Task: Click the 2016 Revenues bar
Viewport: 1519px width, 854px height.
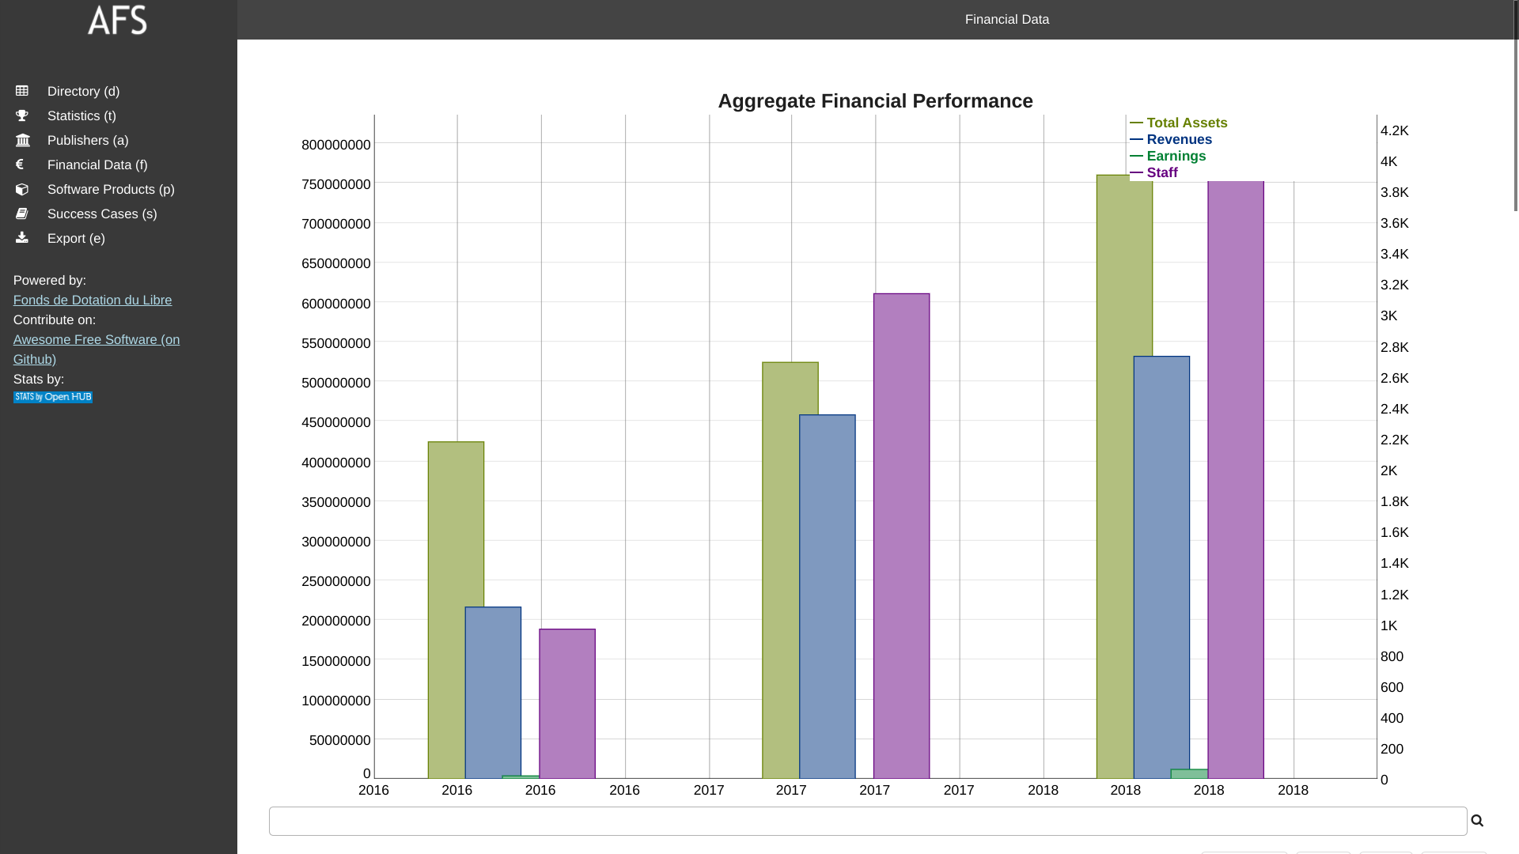Action: coord(493,693)
